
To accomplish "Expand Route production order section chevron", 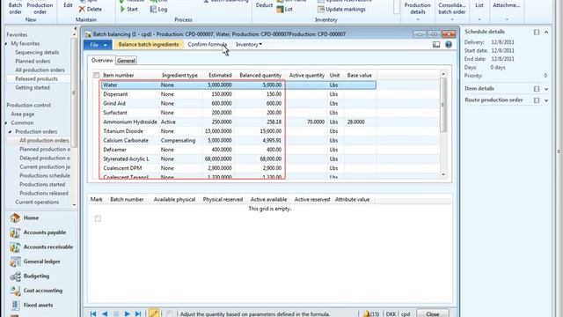I will 546,100.
